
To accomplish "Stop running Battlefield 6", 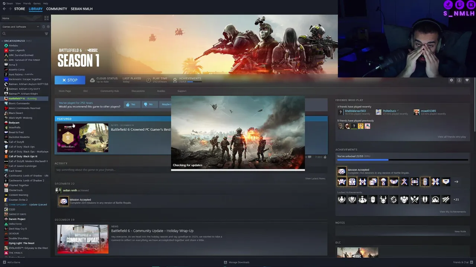I will point(70,80).
